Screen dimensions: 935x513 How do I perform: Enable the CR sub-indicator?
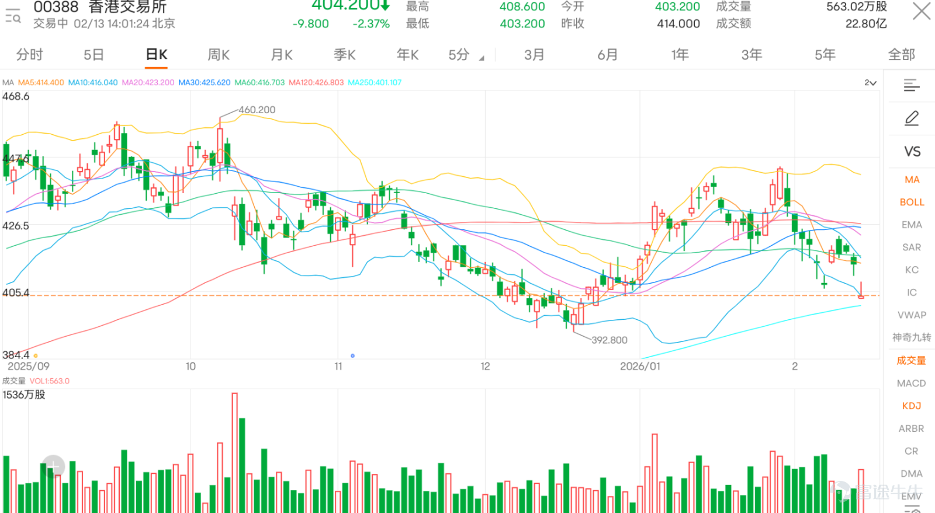[912, 451]
